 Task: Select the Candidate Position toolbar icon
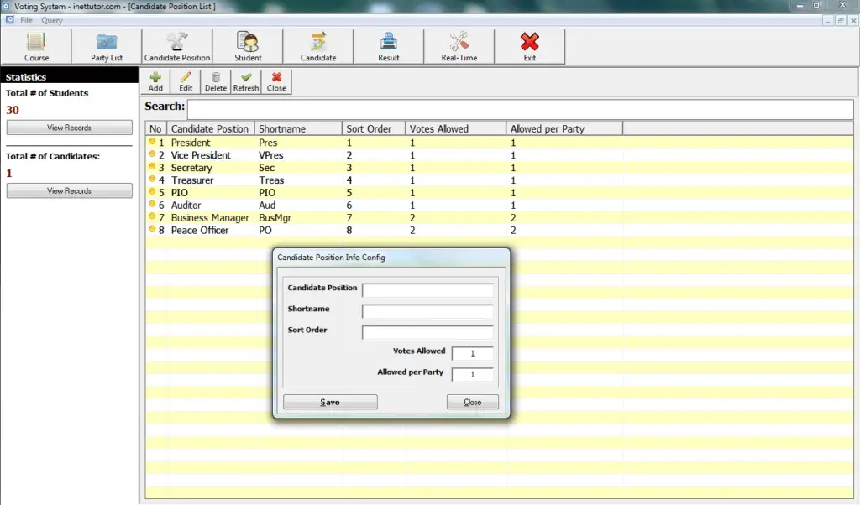tap(176, 46)
